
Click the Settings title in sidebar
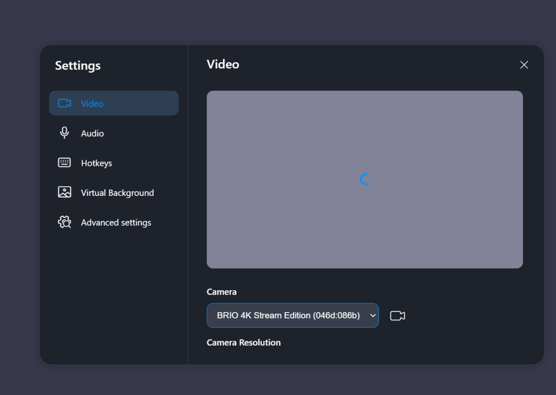tap(78, 66)
